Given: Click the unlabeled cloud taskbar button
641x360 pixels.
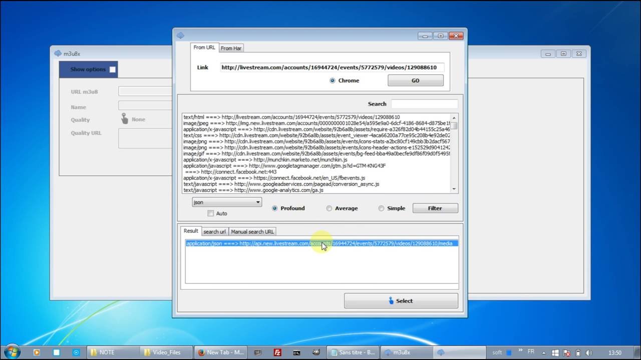Looking at the screenshot, I should [460, 352].
